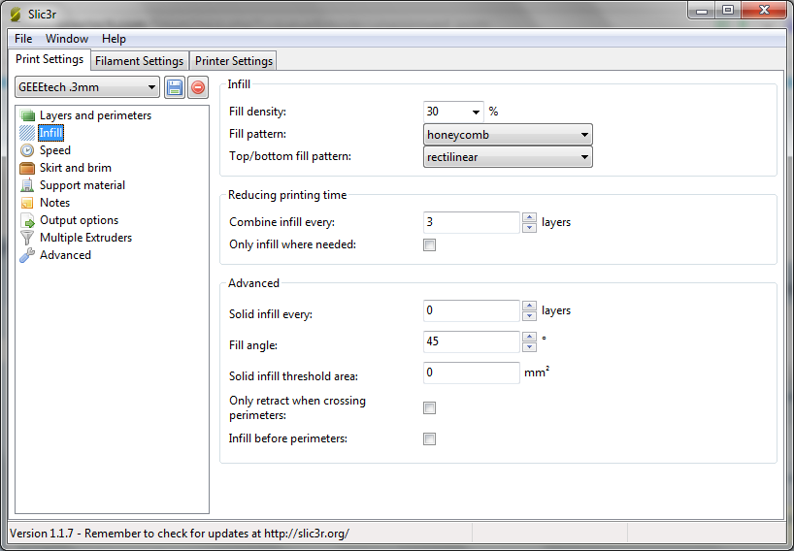
Task: Expand the Fill pattern honeycomb dropdown
Action: pos(508,135)
